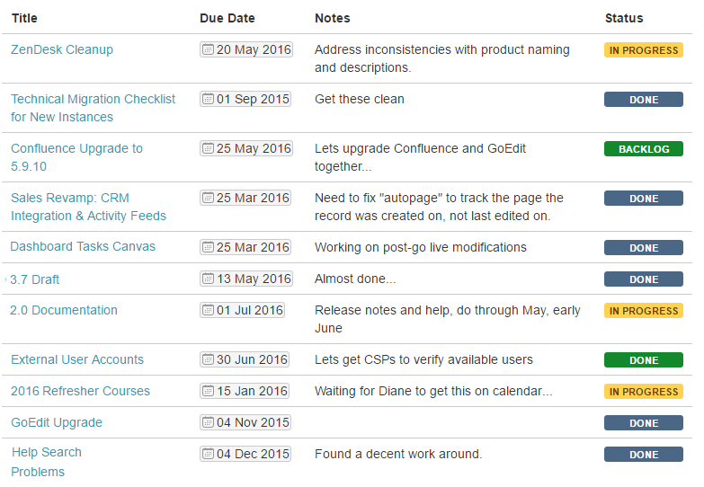Sort by the Due Date column header

pos(227,18)
